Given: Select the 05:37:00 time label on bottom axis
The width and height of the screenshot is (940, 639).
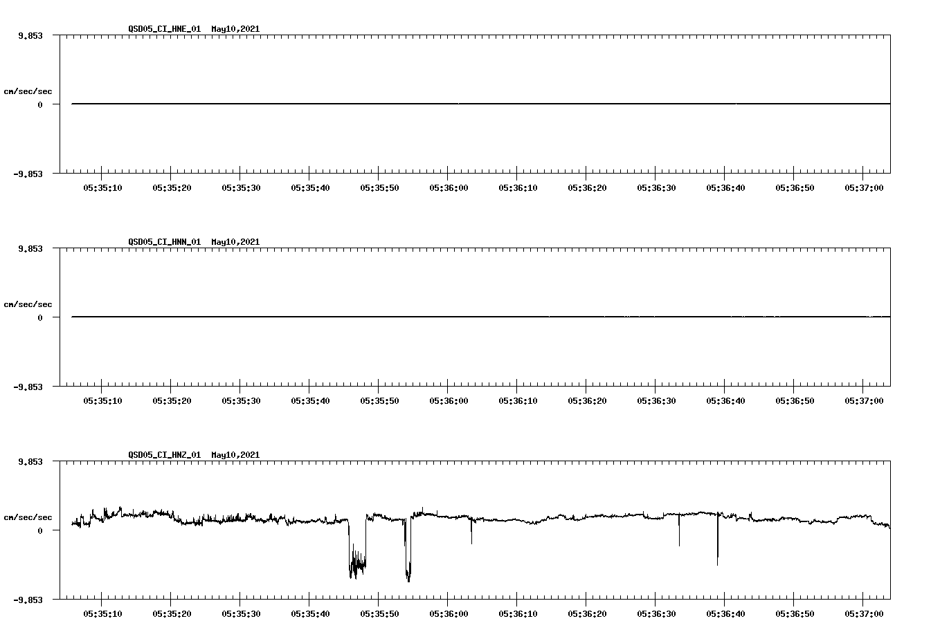Looking at the screenshot, I should [862, 612].
